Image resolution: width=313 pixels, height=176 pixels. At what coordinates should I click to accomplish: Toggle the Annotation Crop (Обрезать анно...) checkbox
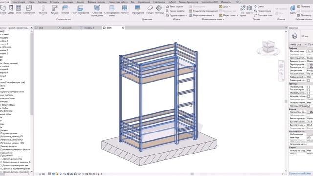309,93
